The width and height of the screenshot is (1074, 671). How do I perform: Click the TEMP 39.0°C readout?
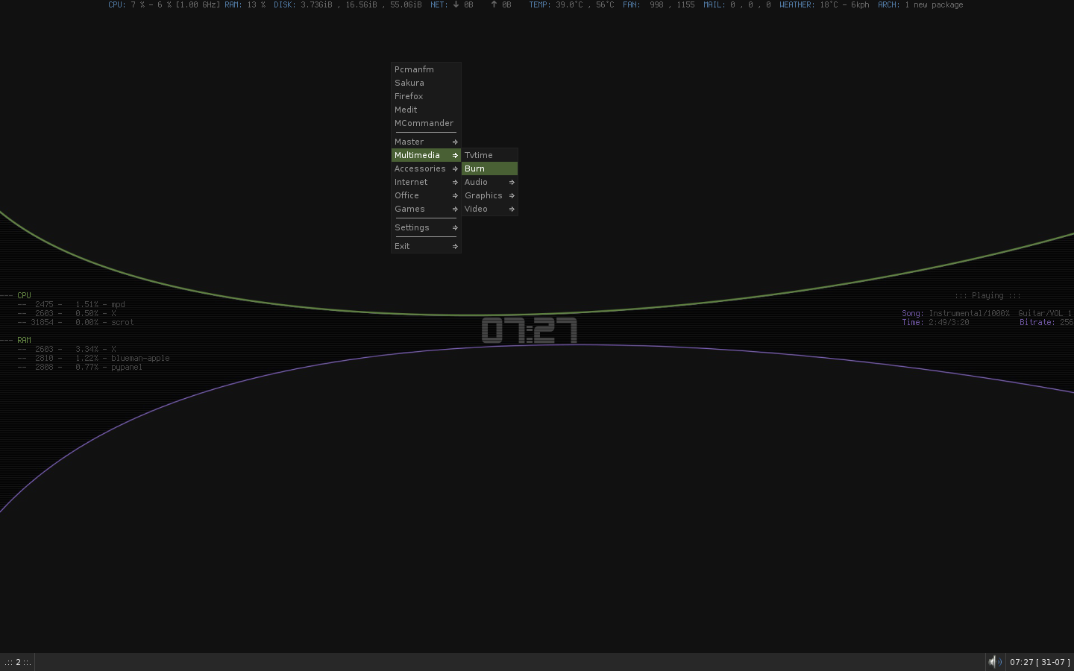(x=572, y=4)
